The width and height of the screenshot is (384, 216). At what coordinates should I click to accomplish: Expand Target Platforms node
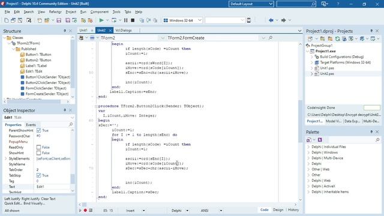(312, 62)
